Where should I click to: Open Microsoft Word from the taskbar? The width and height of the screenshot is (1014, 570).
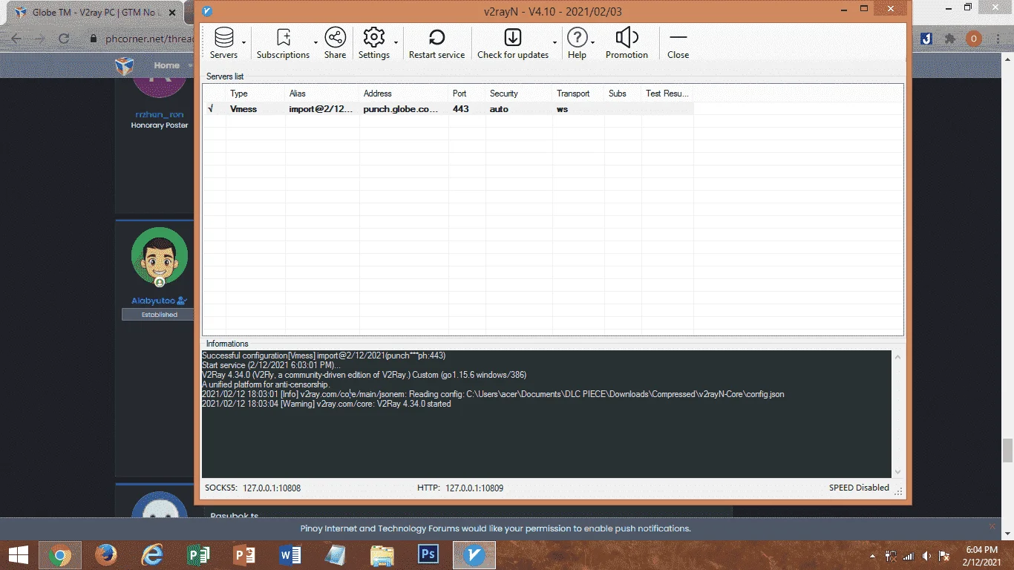(290, 555)
